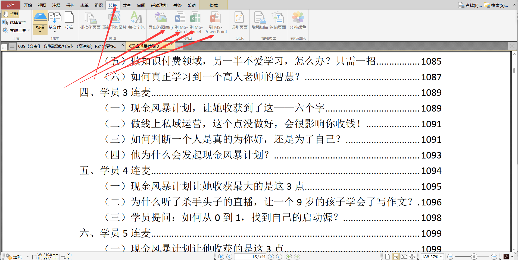Switch to the 审阅 ribbon tab
This screenshot has height=260, width=518.
141,5
